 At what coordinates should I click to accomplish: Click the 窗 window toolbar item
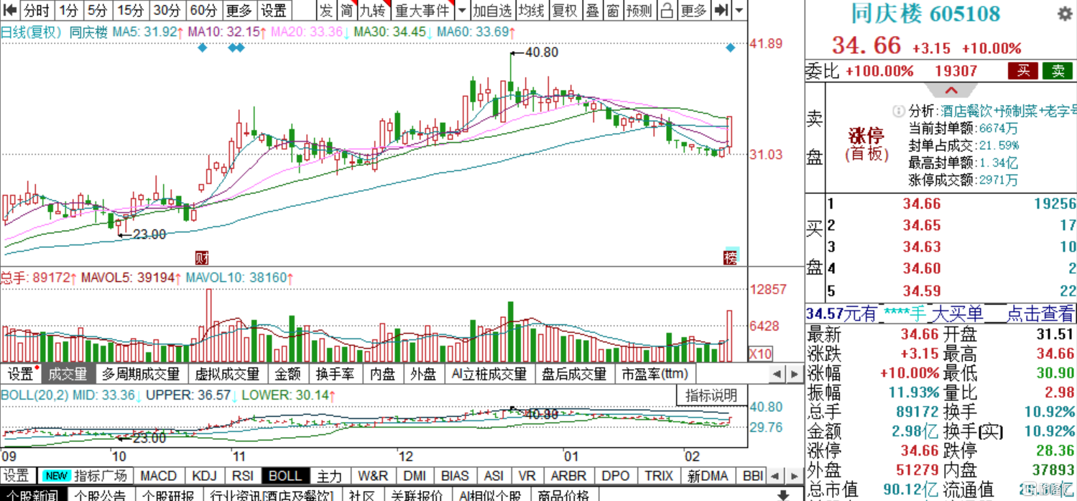click(612, 10)
